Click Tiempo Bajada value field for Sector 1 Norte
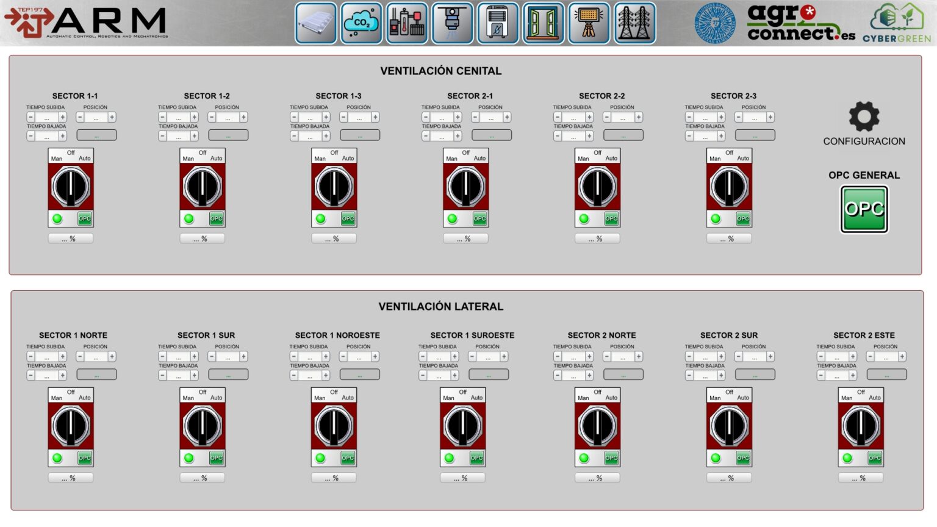937x527 pixels. tap(46, 375)
